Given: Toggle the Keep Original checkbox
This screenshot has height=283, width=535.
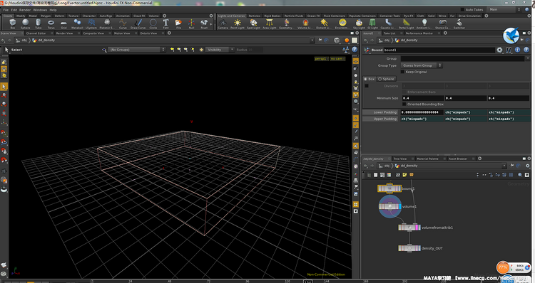Looking at the screenshot, I should coord(402,72).
